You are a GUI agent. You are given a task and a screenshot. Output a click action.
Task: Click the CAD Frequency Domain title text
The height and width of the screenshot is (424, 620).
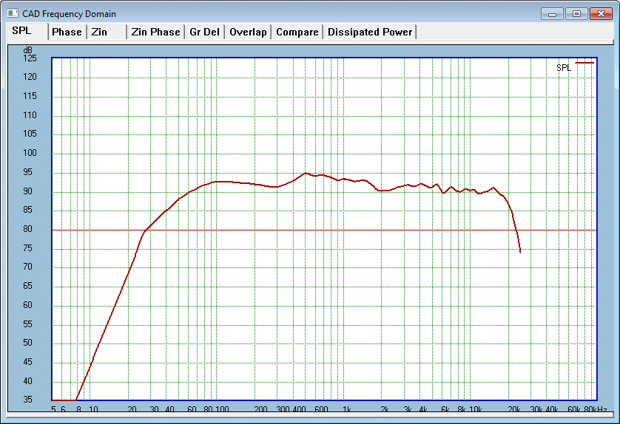pos(70,14)
